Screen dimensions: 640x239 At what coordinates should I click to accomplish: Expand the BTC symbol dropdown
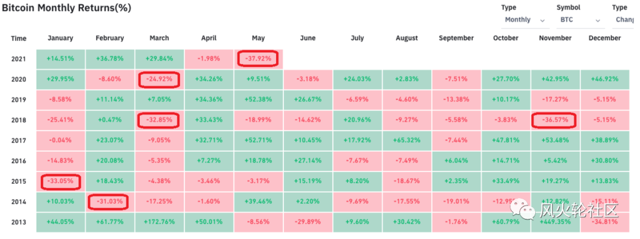pos(580,20)
